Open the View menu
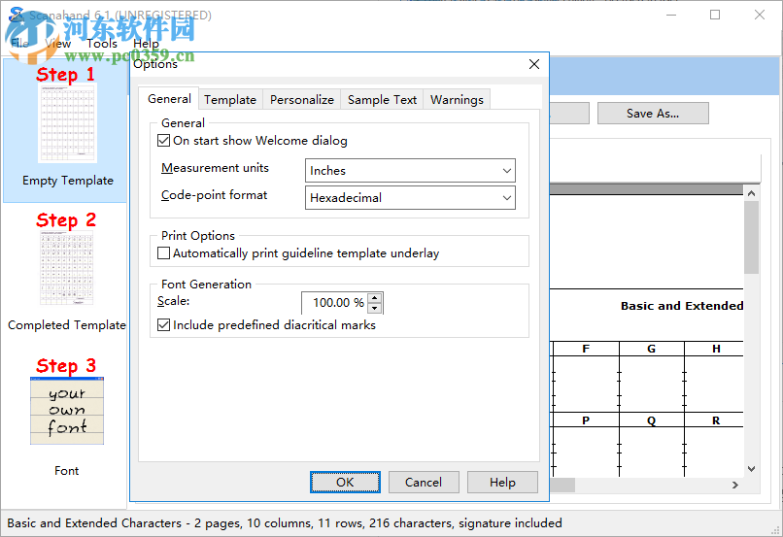Screen dimensions: 783x537 [58, 44]
